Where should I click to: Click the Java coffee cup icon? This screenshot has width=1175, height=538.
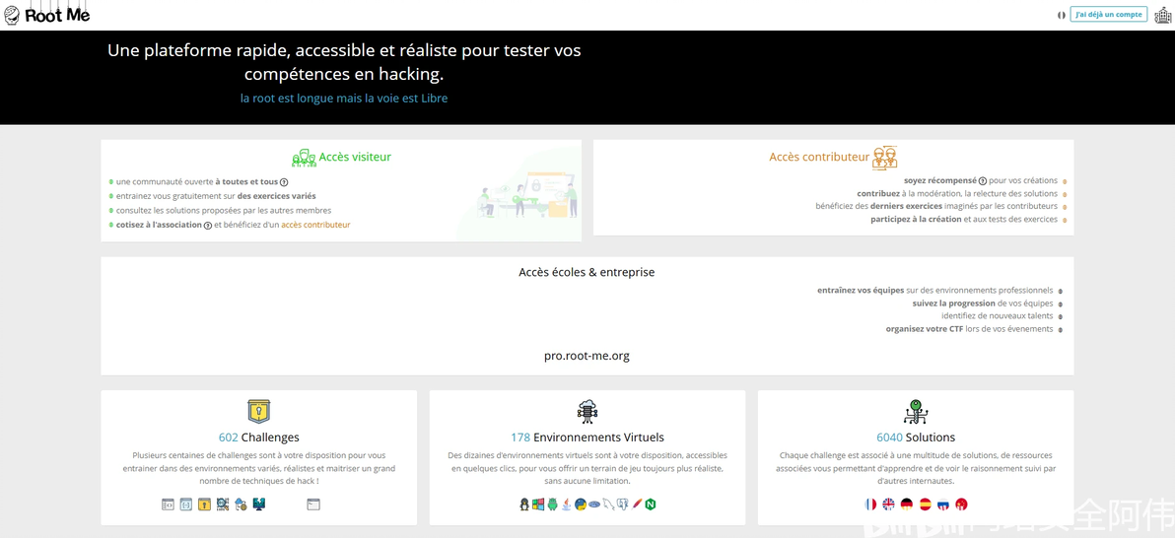[x=567, y=504]
